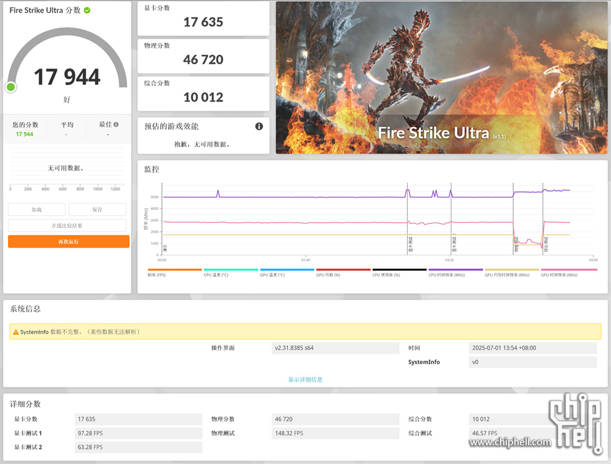
Task: Show details via 显示详细信息 link
Action: (x=305, y=380)
